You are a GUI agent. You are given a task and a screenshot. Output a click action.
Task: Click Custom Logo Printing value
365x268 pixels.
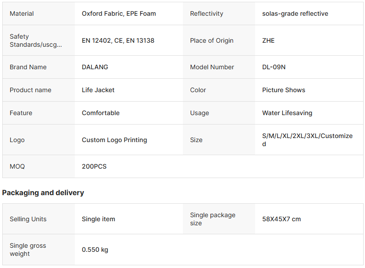pyautogui.click(x=114, y=140)
